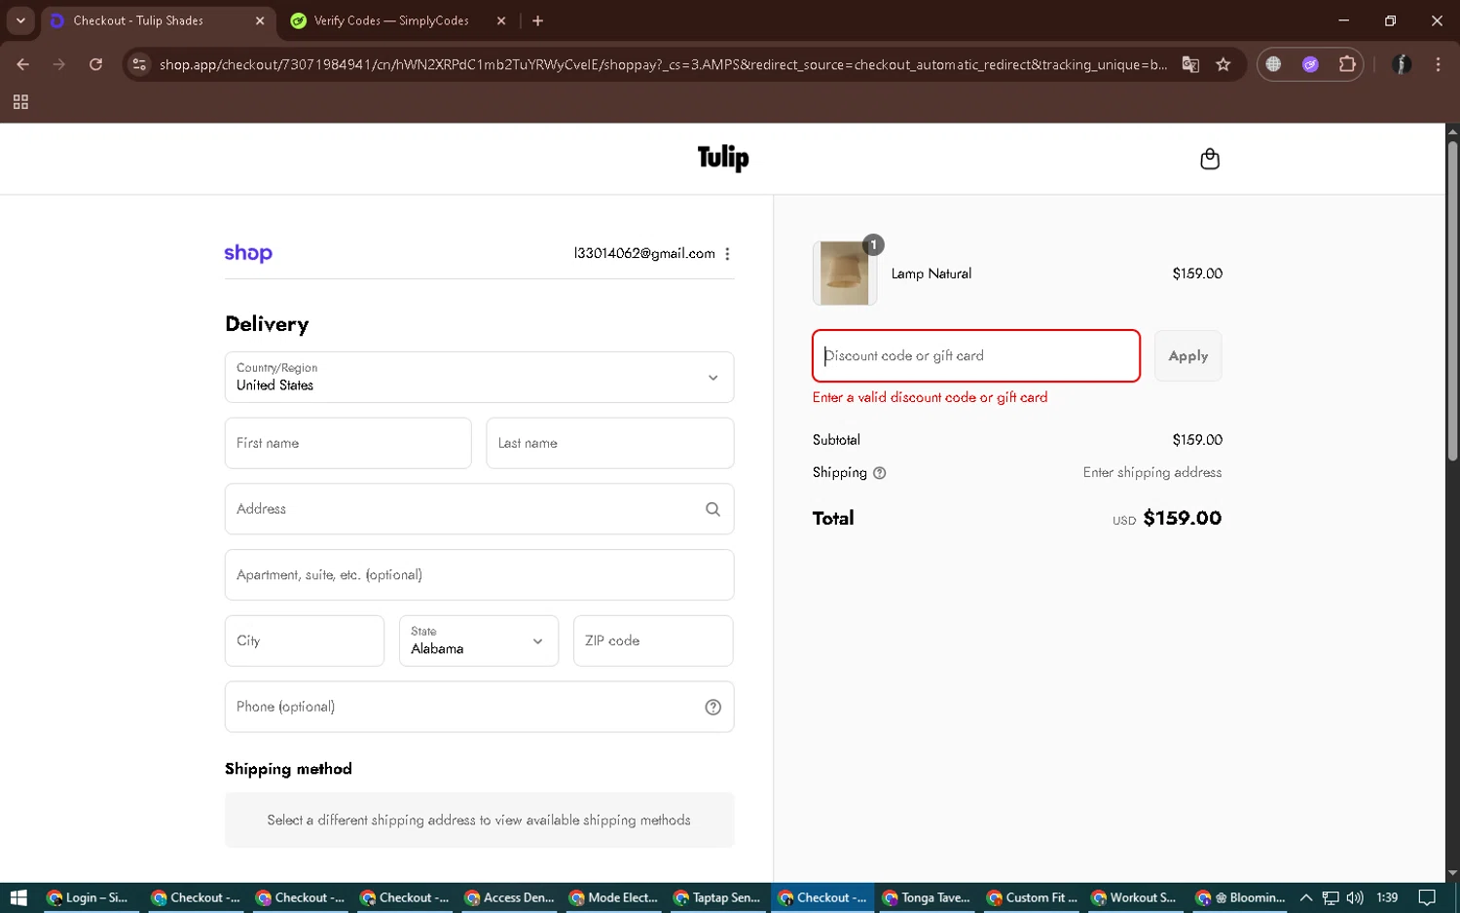Go back in browser history

22,64
